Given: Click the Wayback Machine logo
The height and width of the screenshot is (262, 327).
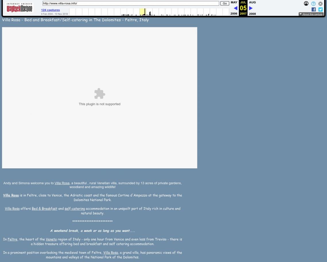Looking at the screenshot, I should coord(19,8).
